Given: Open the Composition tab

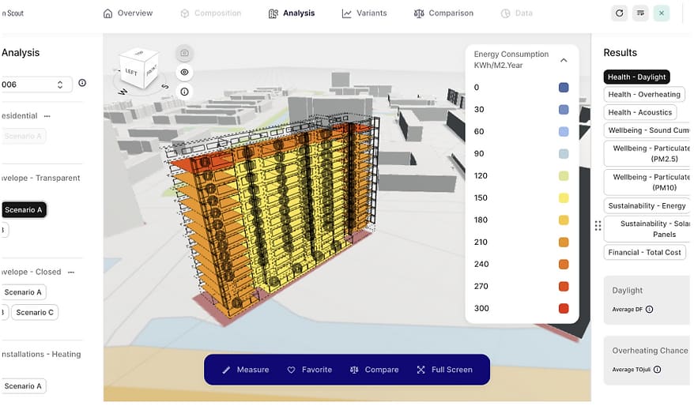Looking at the screenshot, I should pos(211,13).
